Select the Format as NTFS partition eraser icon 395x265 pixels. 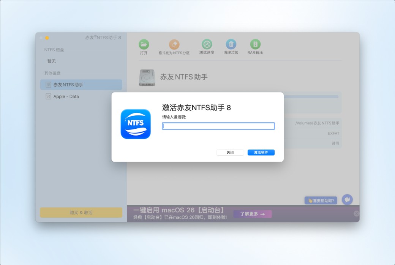tap(174, 44)
